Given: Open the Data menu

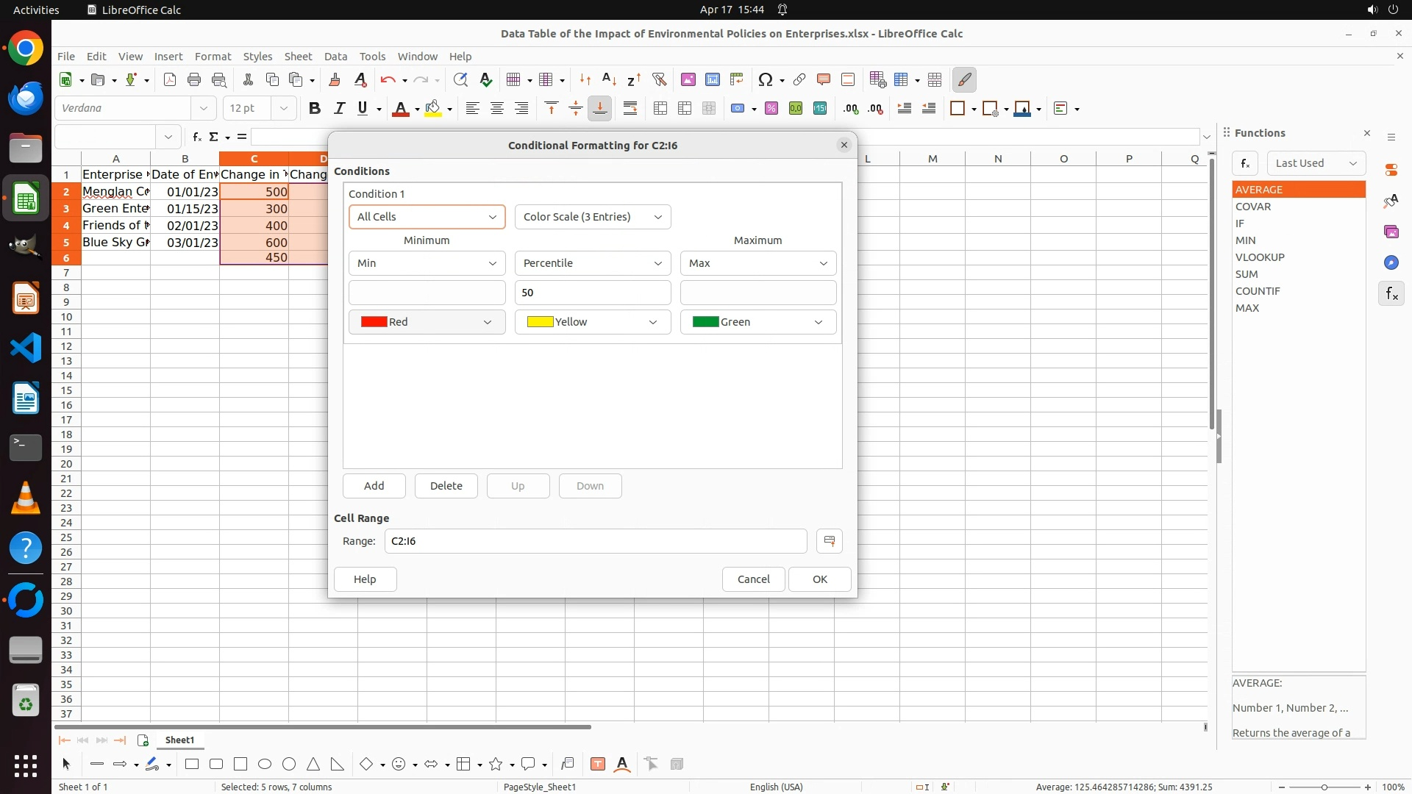Looking at the screenshot, I should (335, 57).
